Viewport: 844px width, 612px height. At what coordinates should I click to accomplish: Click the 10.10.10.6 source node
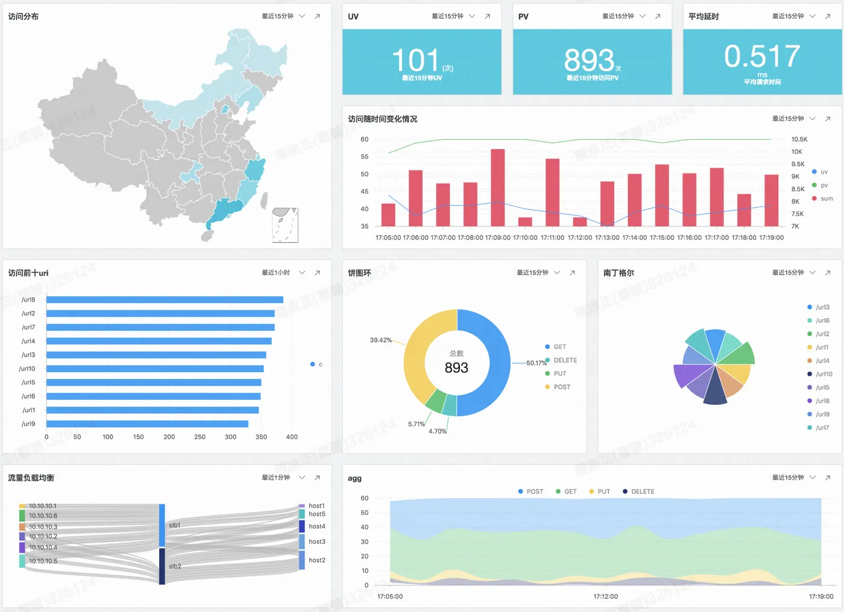22,516
